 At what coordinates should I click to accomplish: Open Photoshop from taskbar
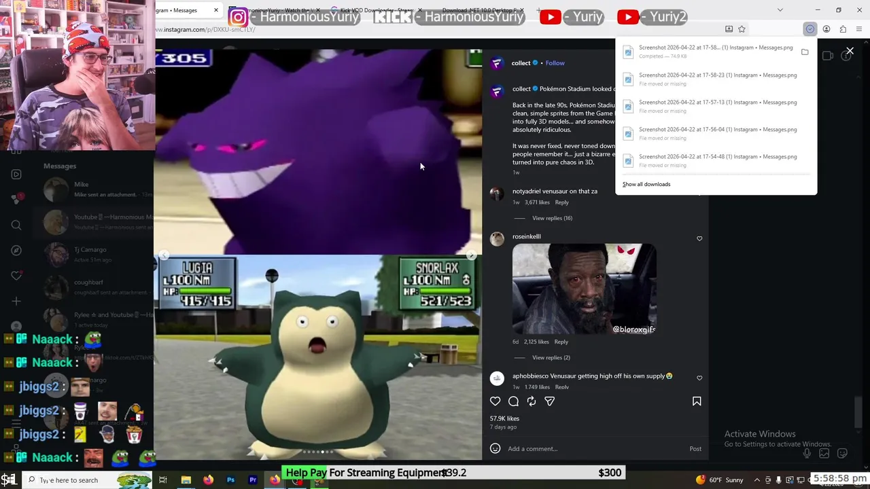pos(230,480)
